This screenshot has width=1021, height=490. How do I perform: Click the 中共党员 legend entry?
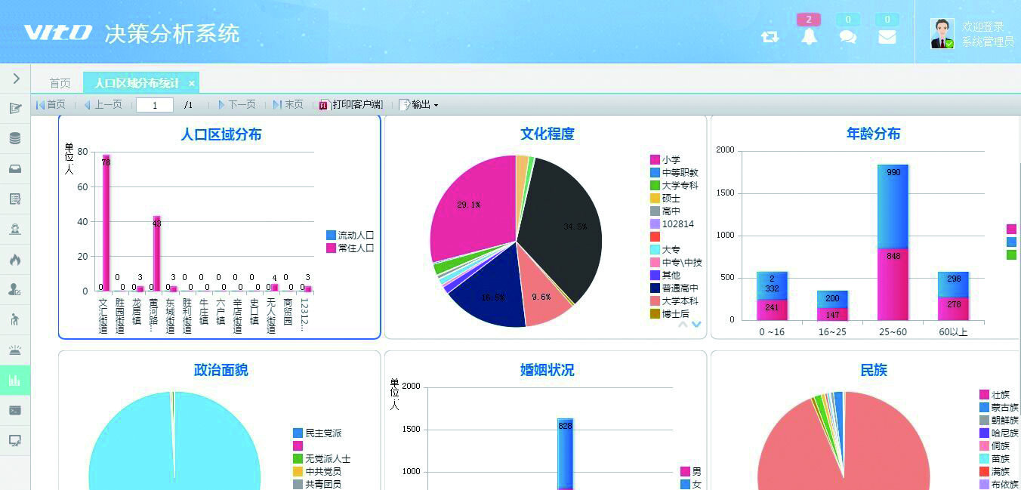(x=317, y=472)
